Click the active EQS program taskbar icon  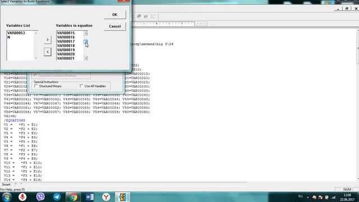pyautogui.click(x=122, y=197)
